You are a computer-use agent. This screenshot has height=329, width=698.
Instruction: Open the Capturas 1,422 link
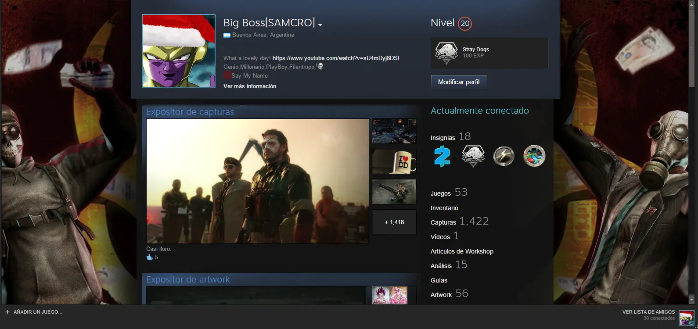(460, 222)
